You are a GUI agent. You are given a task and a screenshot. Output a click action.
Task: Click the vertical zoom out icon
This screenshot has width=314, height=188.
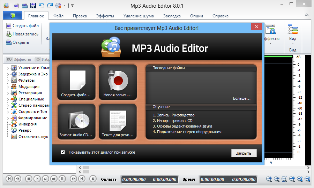click(307, 179)
